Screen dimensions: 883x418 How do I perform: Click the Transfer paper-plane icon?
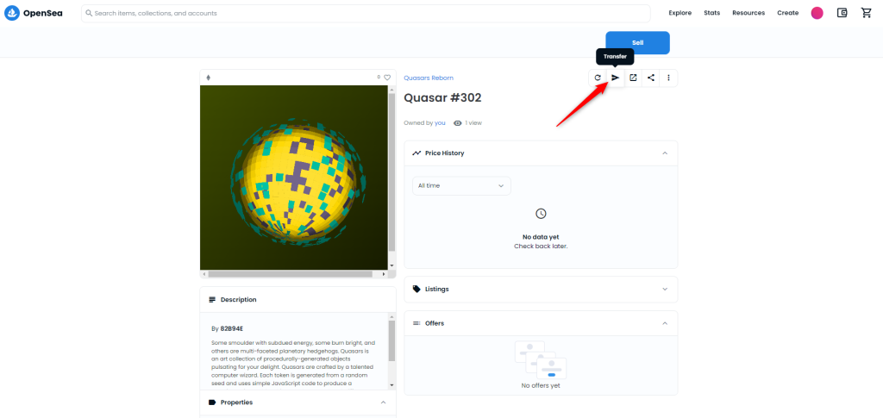click(615, 78)
